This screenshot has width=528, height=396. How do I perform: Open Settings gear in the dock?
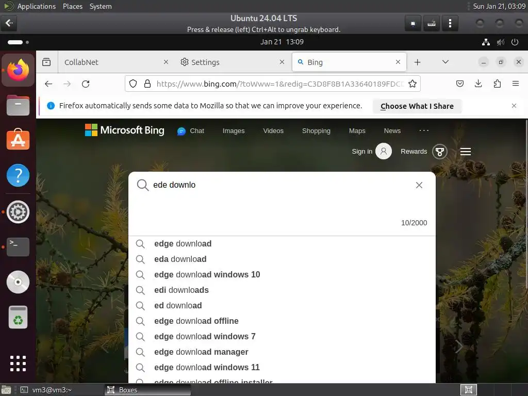tap(18, 212)
